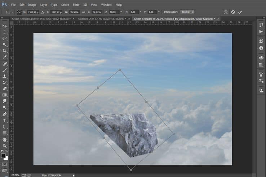The width and height of the screenshot is (266, 177).
Task: Toggle relative positioning triangle for reference point
Action: (43, 12)
